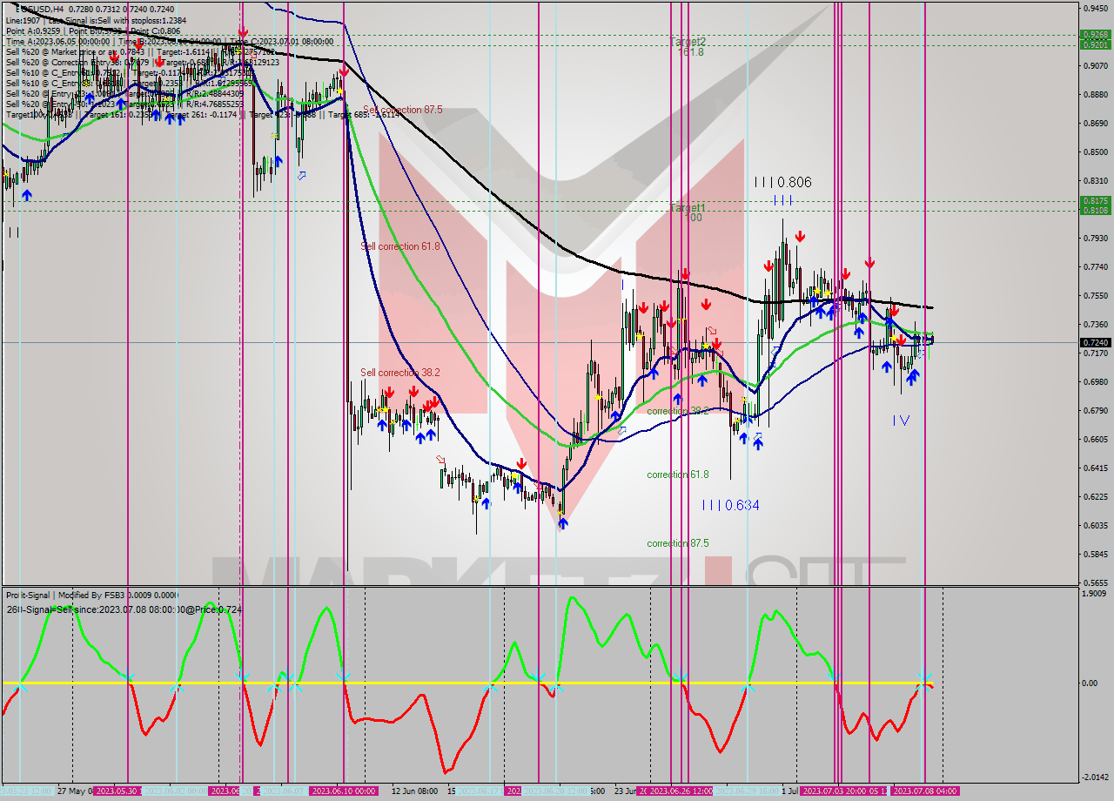Click the red sell arrow above the 0.806 peak candles

(799, 236)
